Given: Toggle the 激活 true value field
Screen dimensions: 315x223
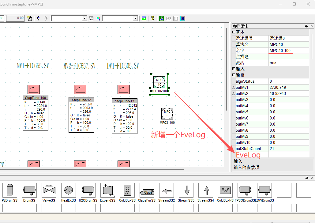Looking at the screenshot, I should point(288,63).
